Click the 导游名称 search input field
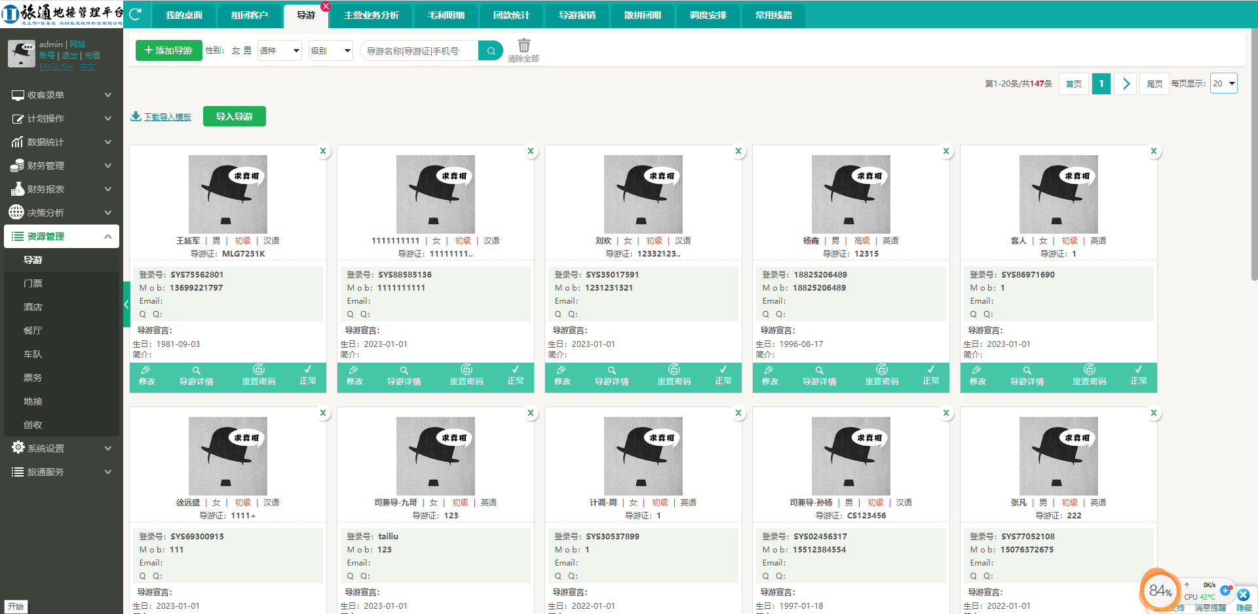This screenshot has height=614, width=1258. [419, 50]
